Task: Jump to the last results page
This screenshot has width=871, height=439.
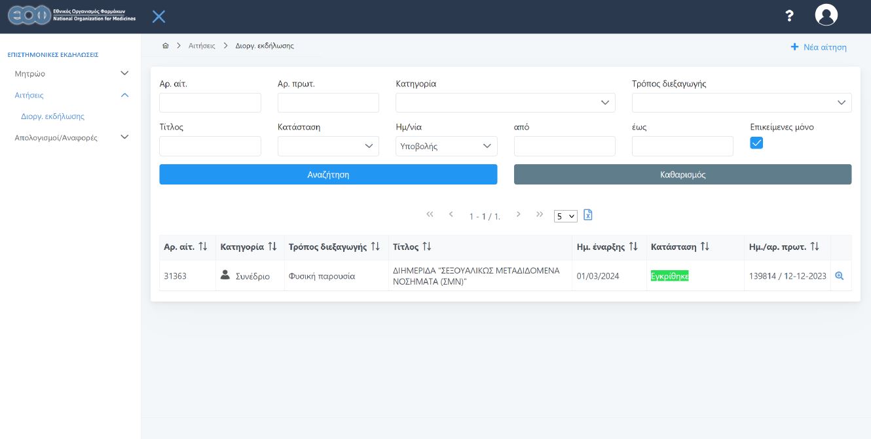Action: click(x=540, y=215)
